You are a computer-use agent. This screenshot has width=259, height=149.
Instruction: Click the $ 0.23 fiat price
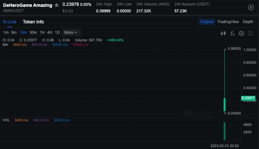(68, 11)
